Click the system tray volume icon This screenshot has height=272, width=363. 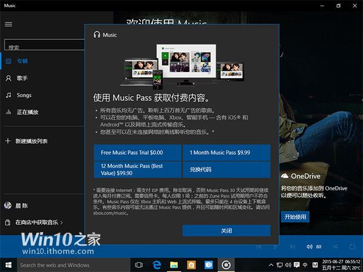tap(288, 265)
